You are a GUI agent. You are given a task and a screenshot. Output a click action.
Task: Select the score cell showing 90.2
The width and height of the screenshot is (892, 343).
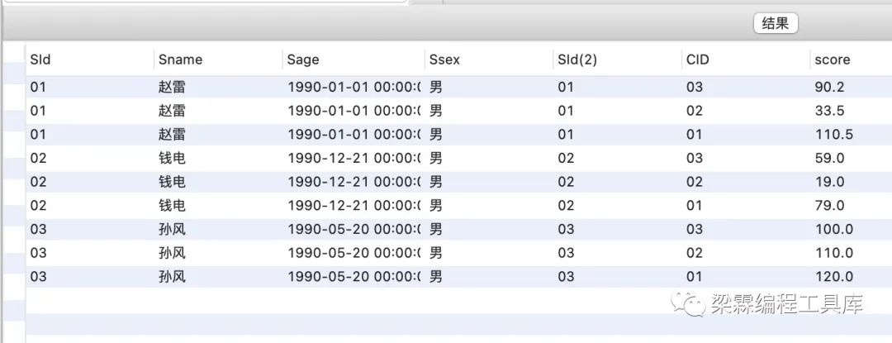829,87
